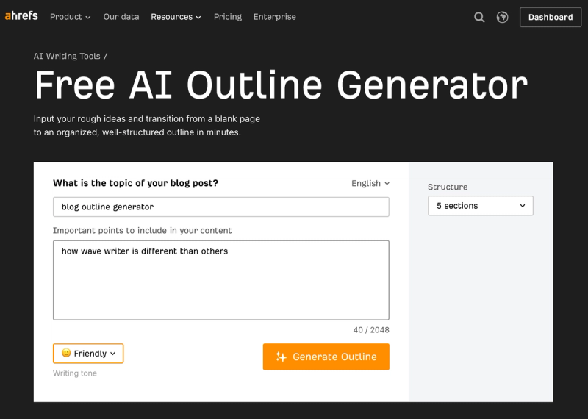The image size is (588, 419).
Task: Click the globe language icon
Action: click(x=502, y=17)
